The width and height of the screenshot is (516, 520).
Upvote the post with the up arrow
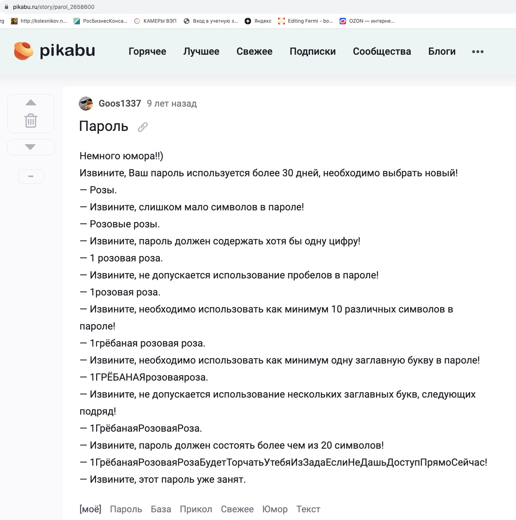coord(31,103)
